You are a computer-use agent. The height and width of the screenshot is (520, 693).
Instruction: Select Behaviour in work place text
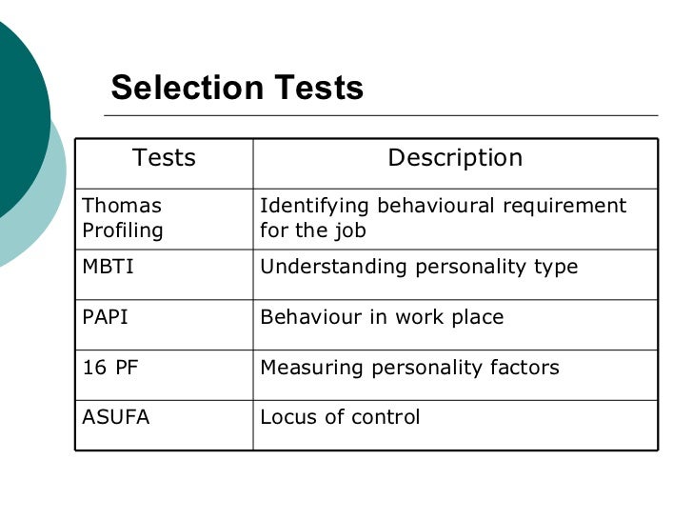coord(382,317)
